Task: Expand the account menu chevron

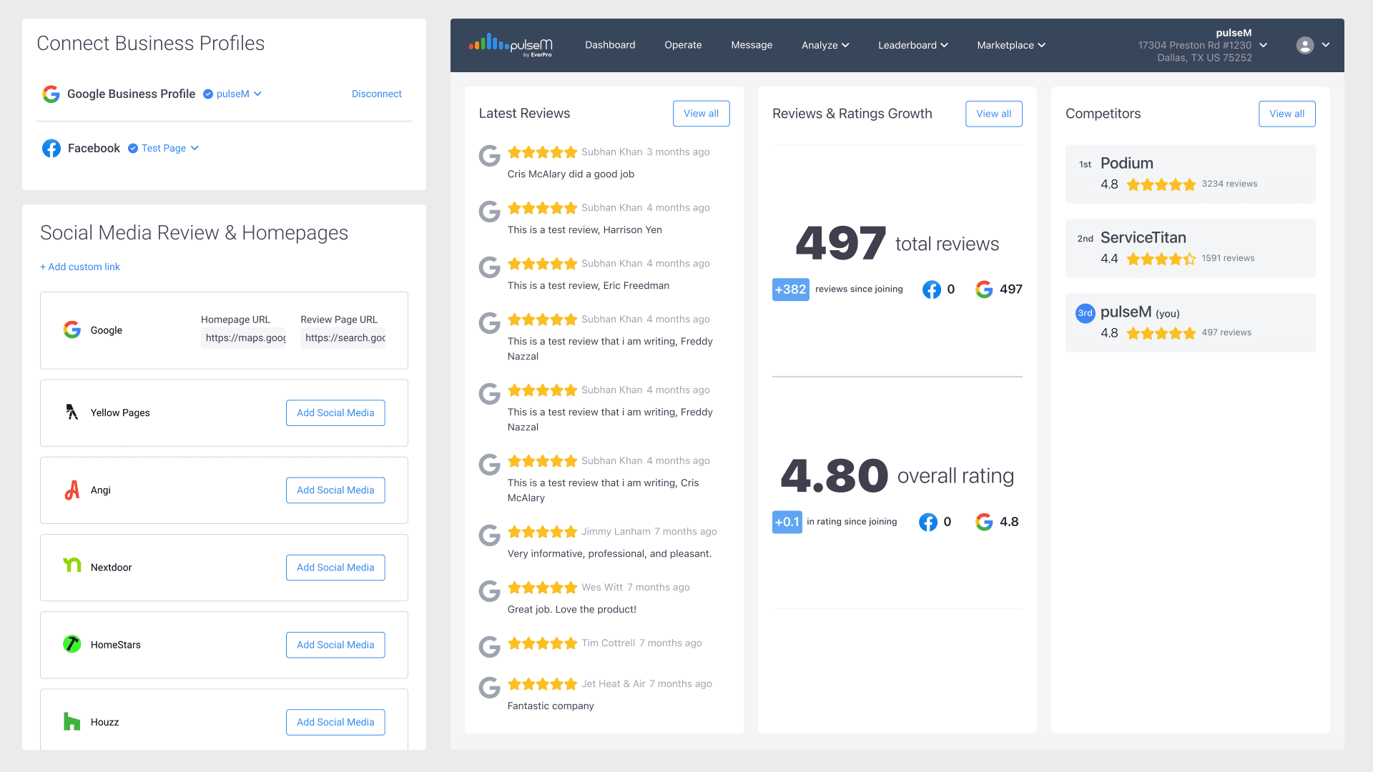Action: click(x=1326, y=45)
